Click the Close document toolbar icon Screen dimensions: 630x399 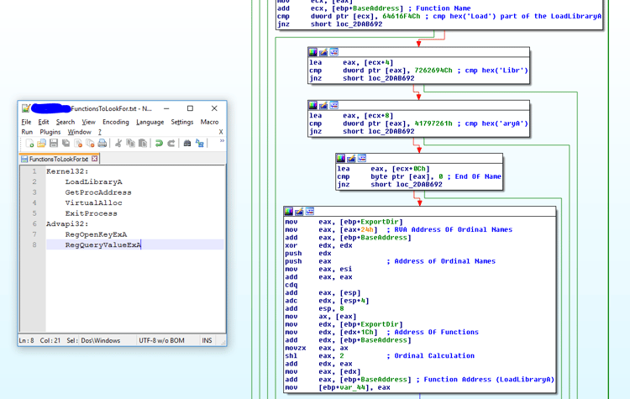78,144
